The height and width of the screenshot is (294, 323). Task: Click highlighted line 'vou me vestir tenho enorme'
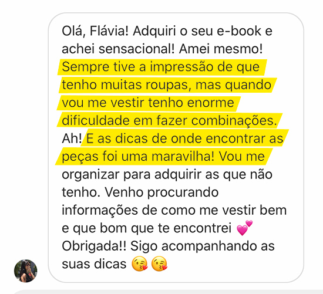pyautogui.click(x=148, y=103)
